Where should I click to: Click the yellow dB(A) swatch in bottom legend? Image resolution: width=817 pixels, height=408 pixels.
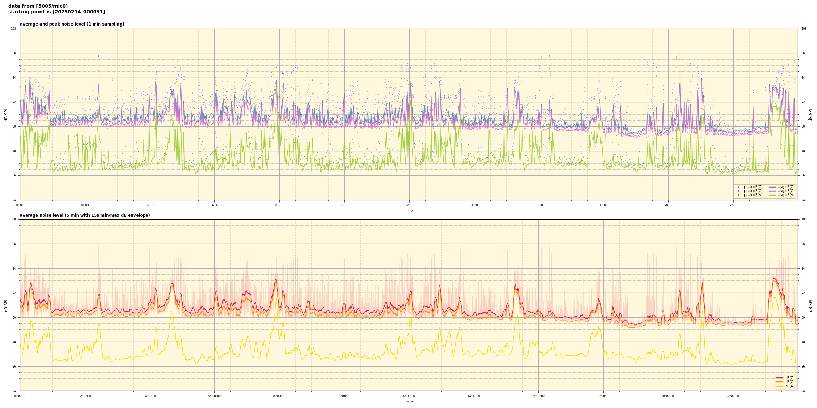(x=780, y=386)
